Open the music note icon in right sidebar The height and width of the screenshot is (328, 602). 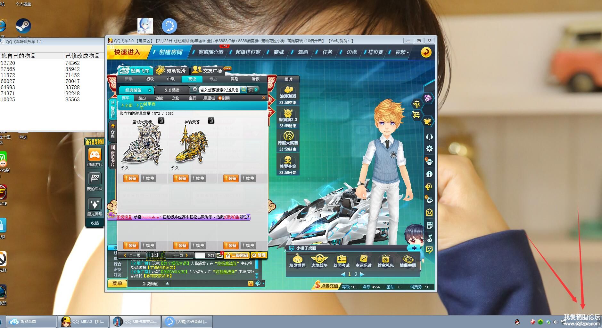[x=429, y=238]
